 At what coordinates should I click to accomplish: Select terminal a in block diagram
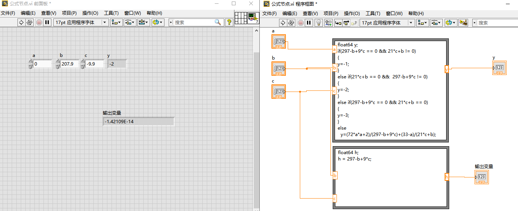pyautogui.click(x=279, y=41)
